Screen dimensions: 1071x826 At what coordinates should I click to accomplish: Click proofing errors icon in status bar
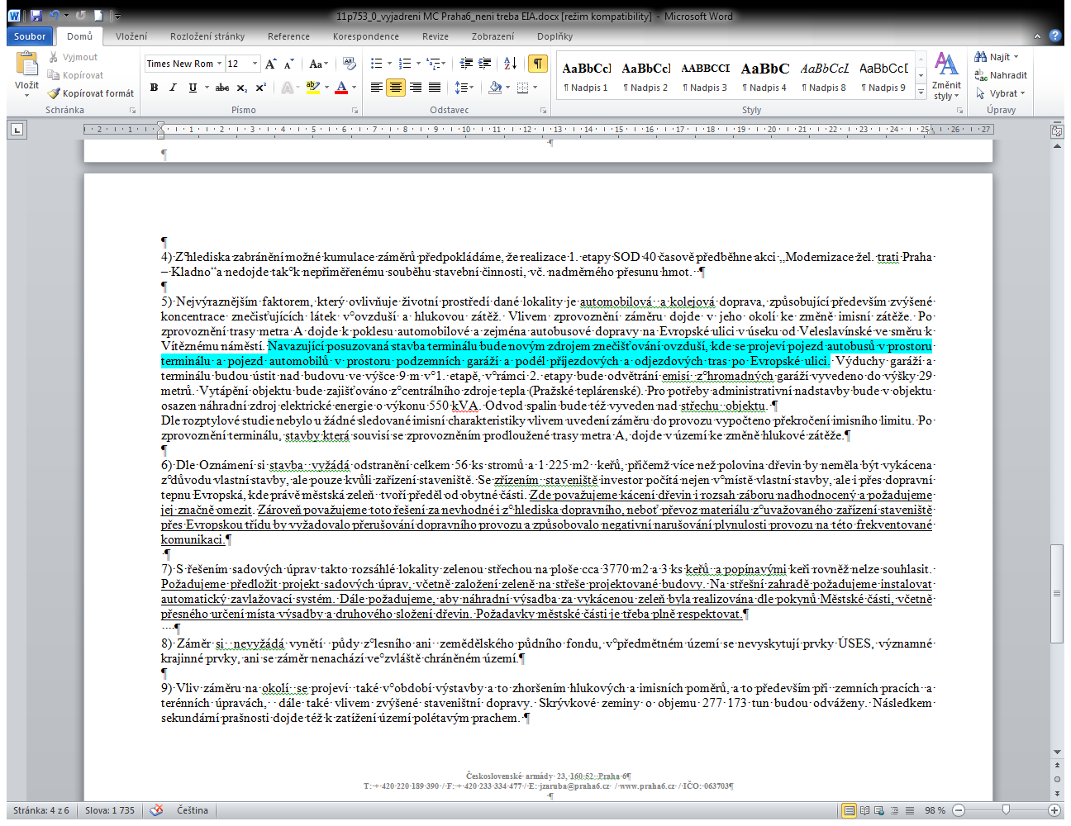tap(156, 810)
